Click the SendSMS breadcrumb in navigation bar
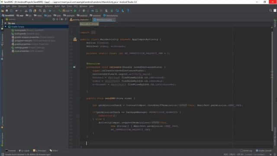The image size is (277, 156). point(8,16)
